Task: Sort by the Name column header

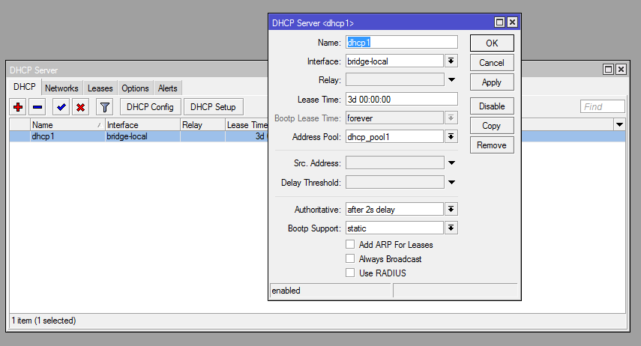Action: coord(67,125)
